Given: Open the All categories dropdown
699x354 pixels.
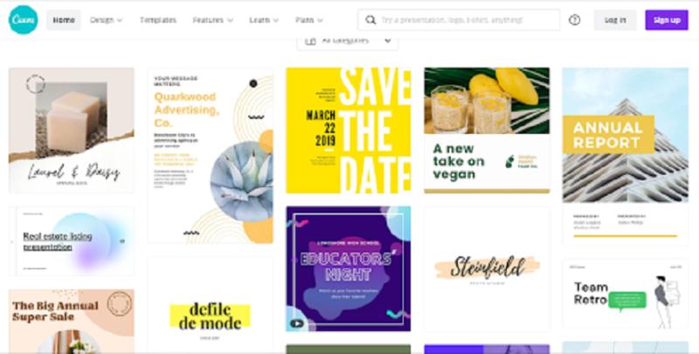Looking at the screenshot, I should 348,41.
